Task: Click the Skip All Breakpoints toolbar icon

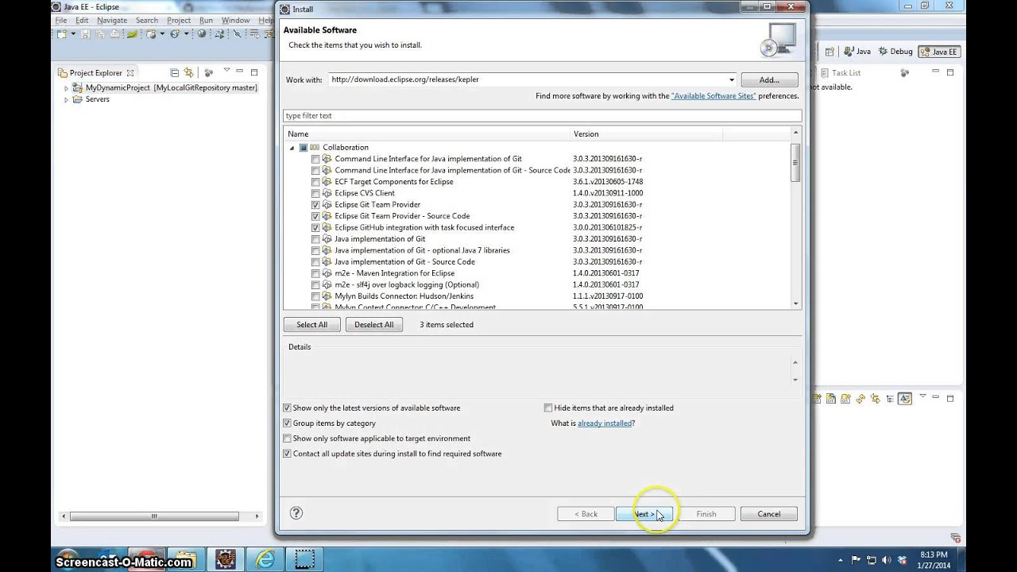Action: coord(238,34)
